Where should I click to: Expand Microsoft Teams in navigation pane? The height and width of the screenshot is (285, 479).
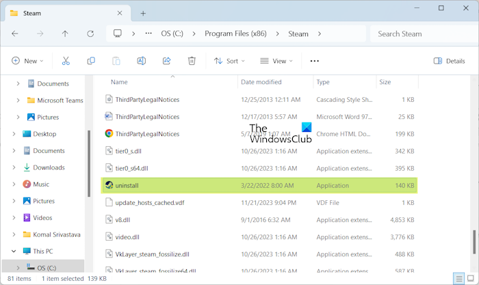point(18,100)
